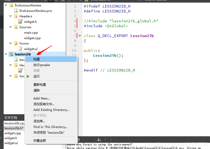
Task: Collapse Sources folder containing main.cpp
Action: click(x=11, y=27)
